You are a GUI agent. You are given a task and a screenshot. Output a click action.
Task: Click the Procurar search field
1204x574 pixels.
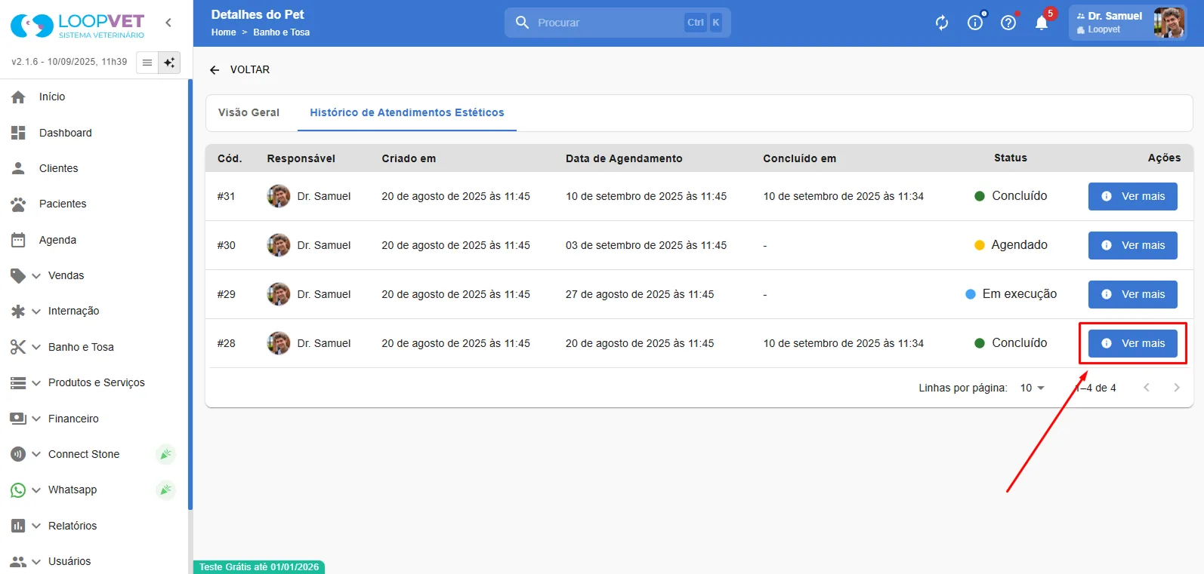point(617,23)
